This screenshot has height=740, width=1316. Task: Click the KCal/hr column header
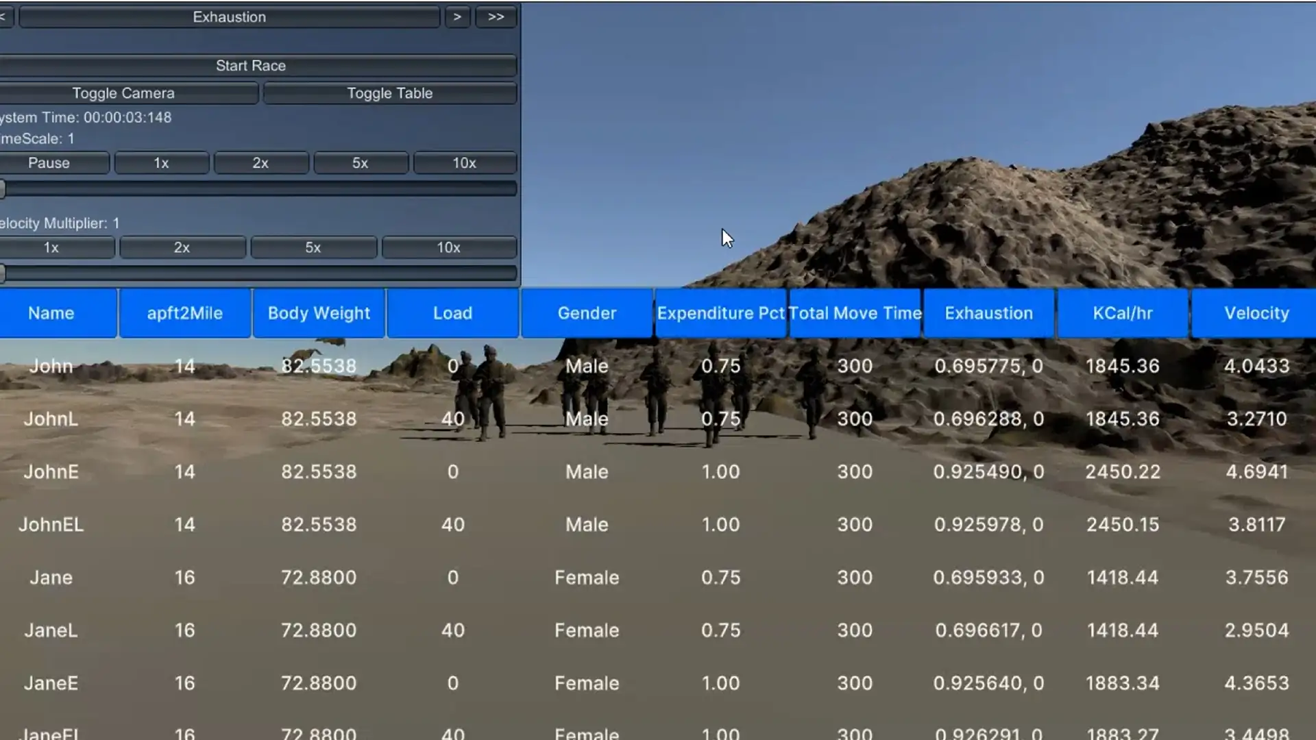[1122, 313]
